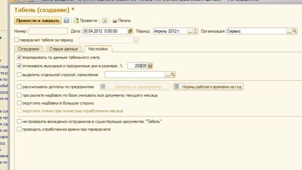Switch to Сотрудники tab
The image size is (302, 170).
[x=29, y=49]
